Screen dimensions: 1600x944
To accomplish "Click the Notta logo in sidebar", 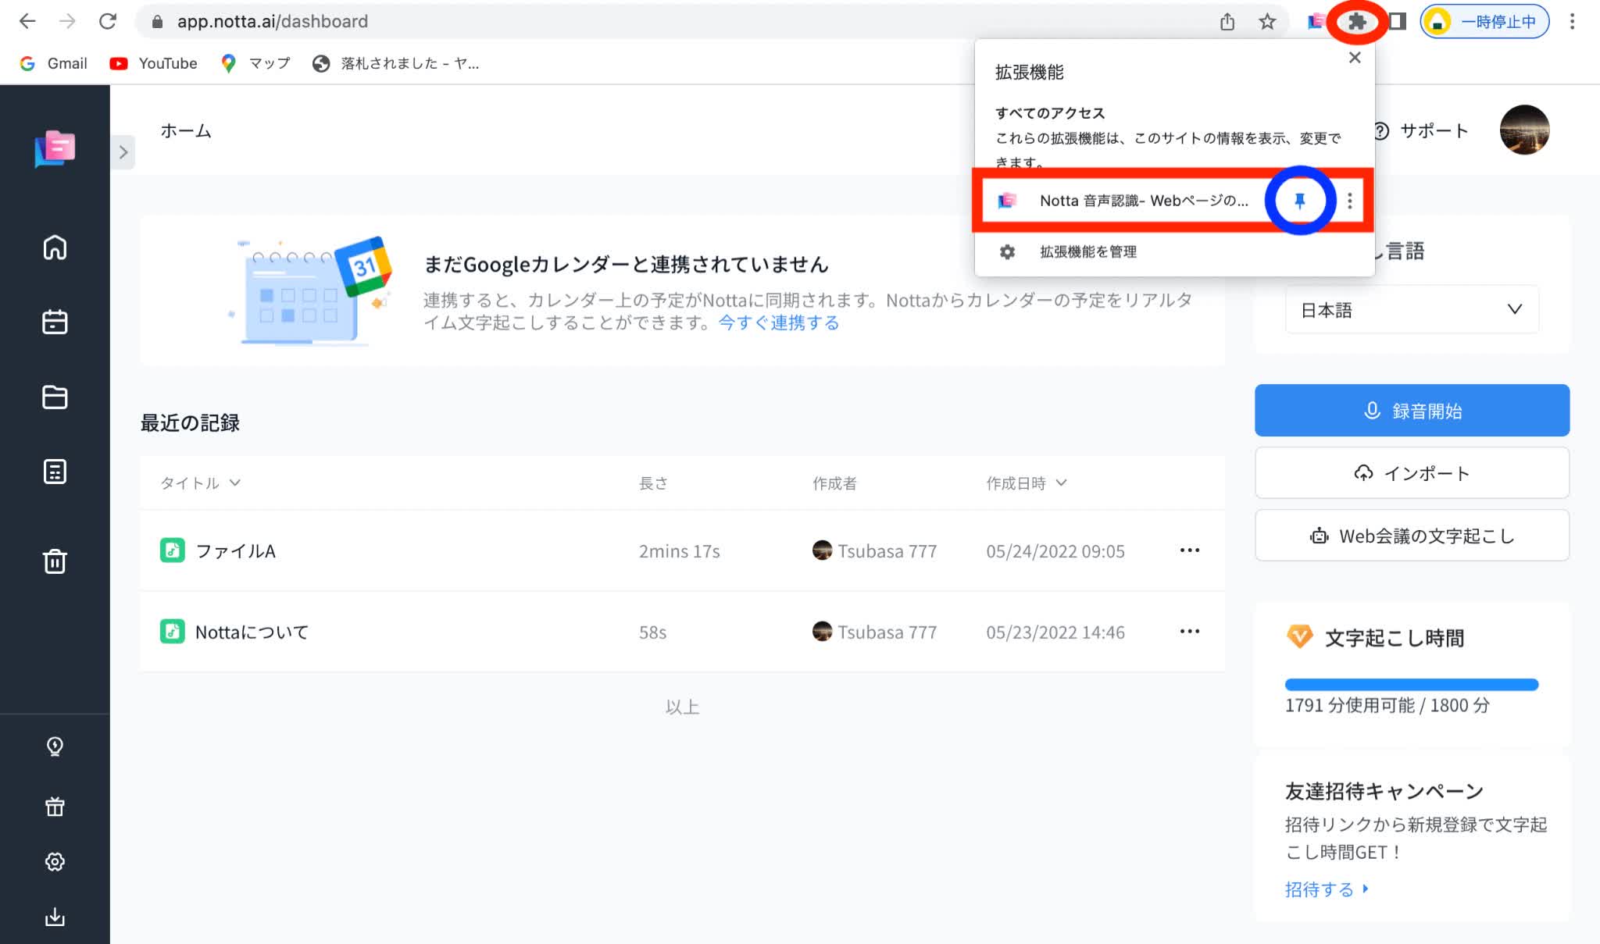I will click(55, 148).
